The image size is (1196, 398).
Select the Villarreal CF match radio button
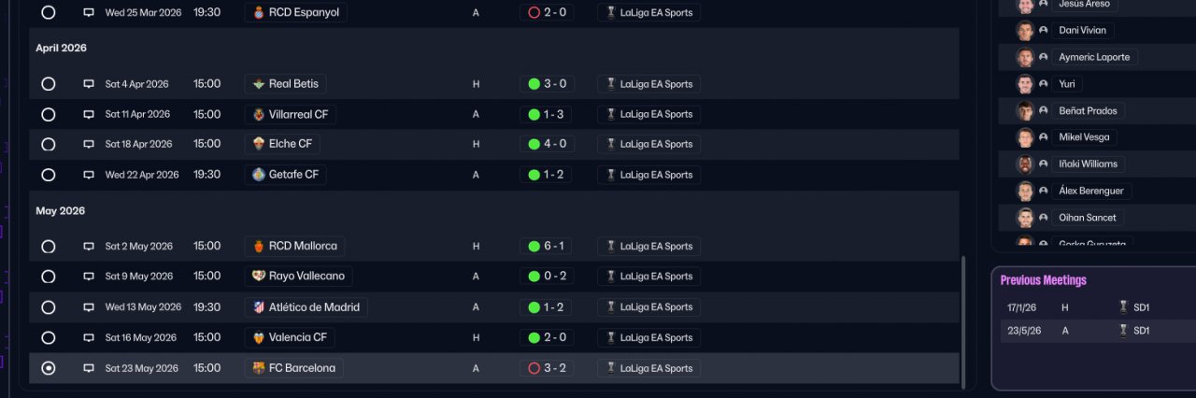49,114
